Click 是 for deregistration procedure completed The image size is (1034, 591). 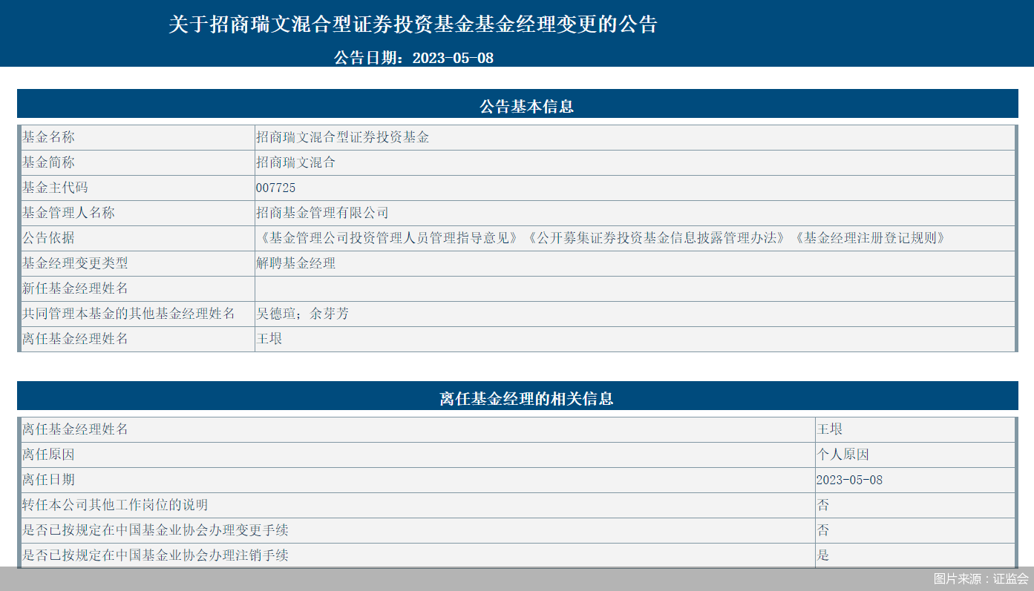[822, 555]
